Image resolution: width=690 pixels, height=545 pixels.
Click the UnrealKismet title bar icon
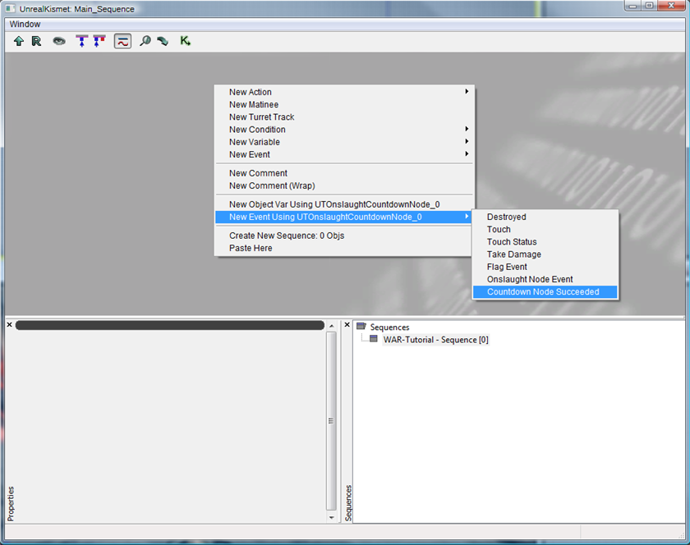(x=10, y=8)
